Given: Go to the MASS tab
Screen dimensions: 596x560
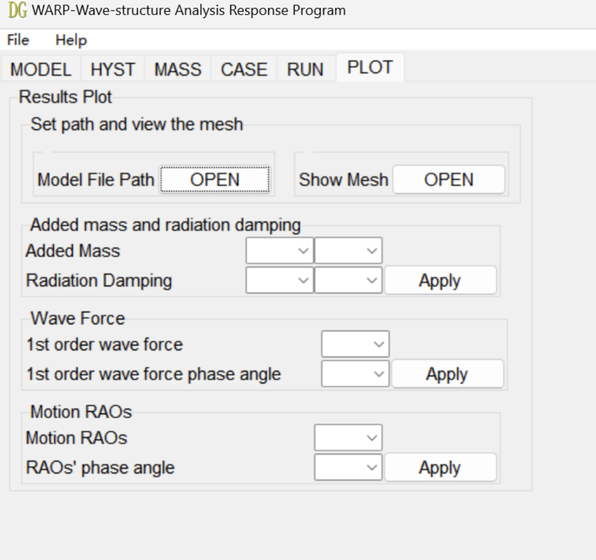Looking at the screenshot, I should [178, 70].
